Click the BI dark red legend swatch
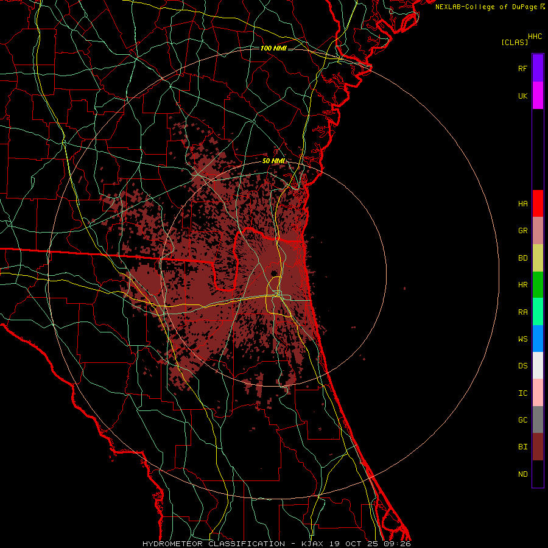548x548 pixels. tap(538, 447)
